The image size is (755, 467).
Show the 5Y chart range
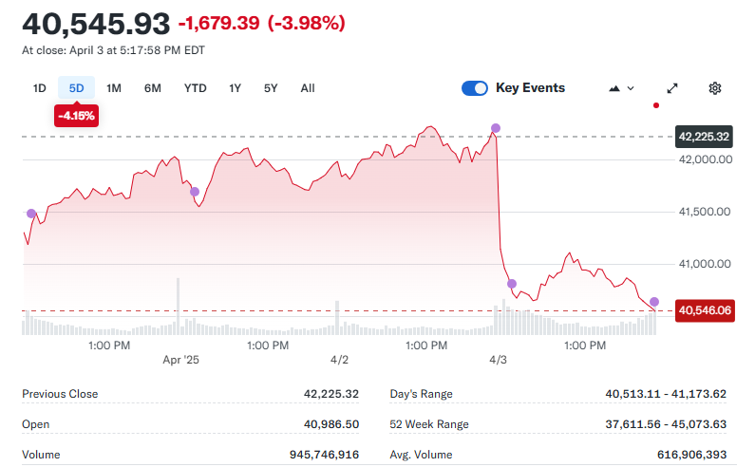pyautogui.click(x=271, y=88)
